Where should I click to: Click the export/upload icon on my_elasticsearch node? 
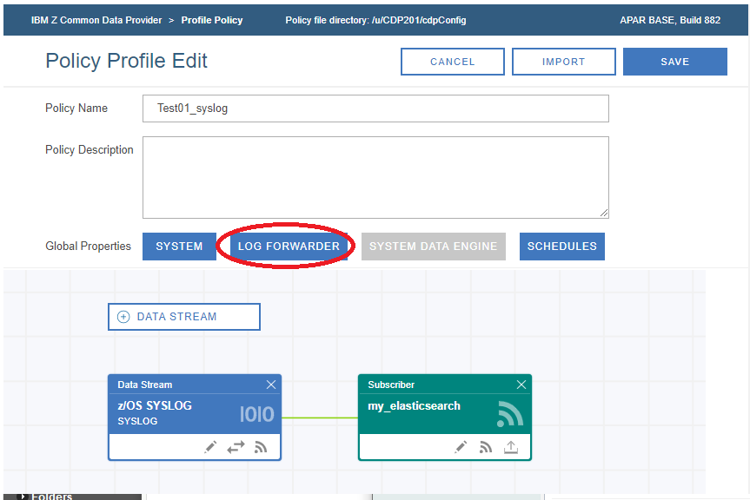coord(511,447)
